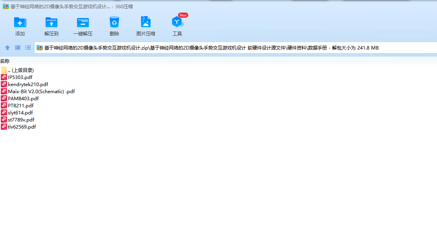This screenshot has width=437, height=230.
Task: Go up one level with arrow icon
Action: [7, 48]
